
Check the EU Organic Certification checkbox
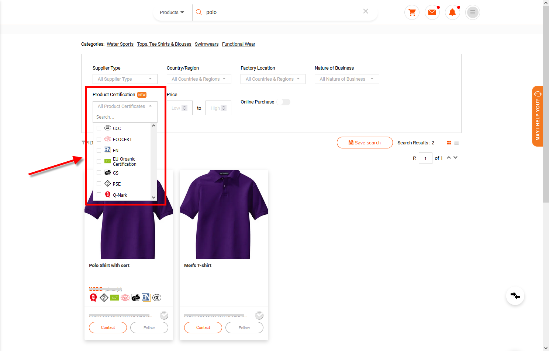[x=99, y=161]
